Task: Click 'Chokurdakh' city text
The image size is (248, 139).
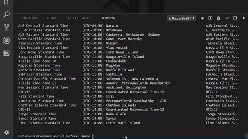Action: (x=116, y=61)
